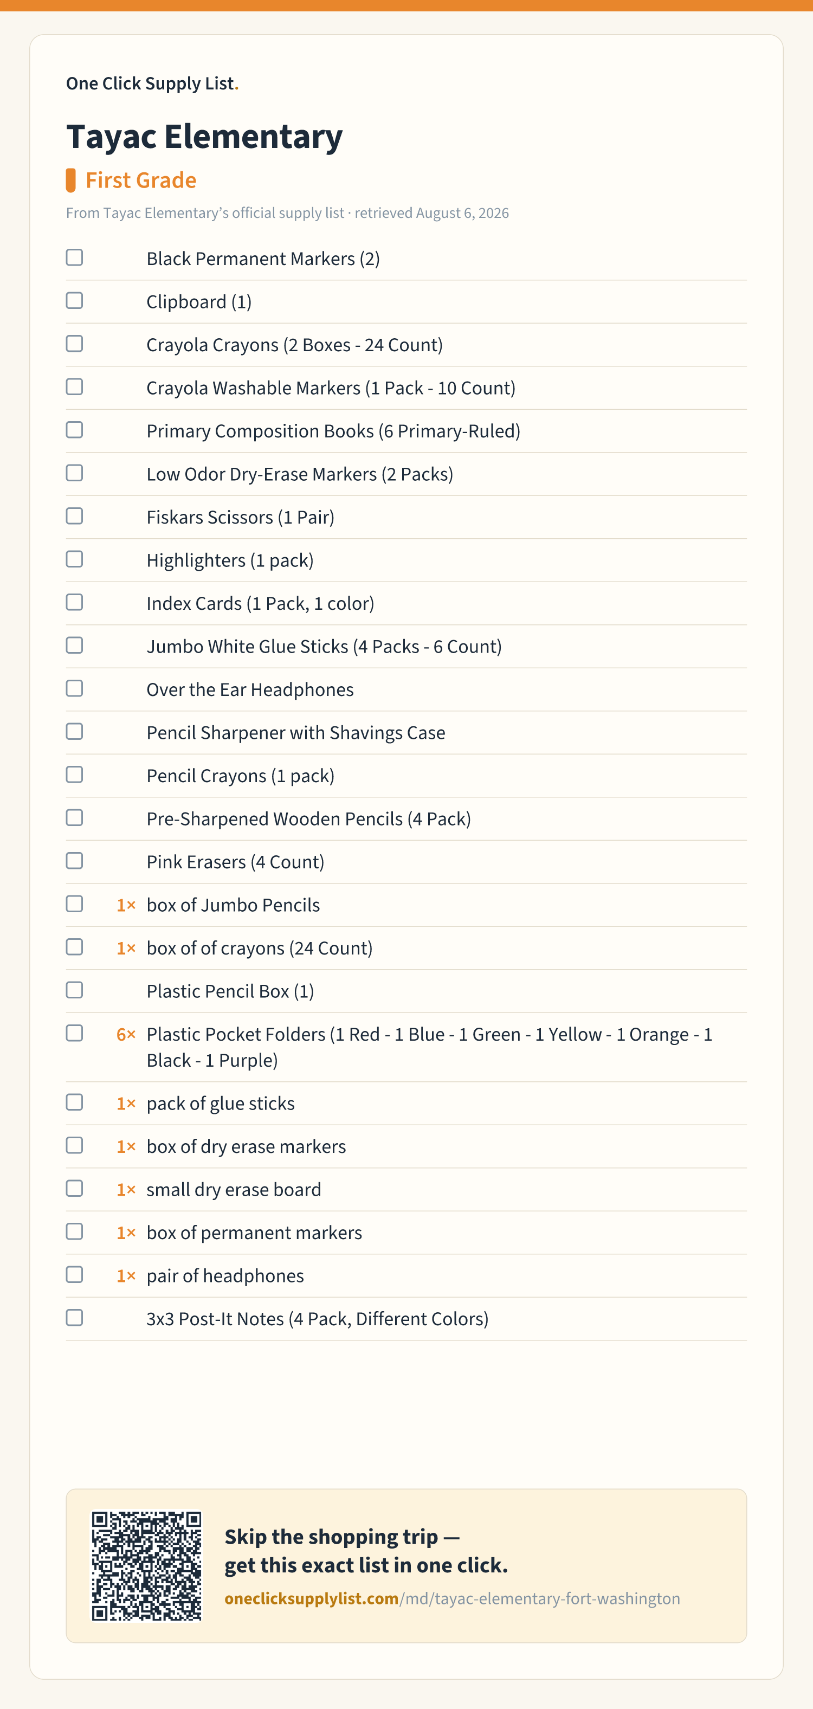
Task: Tick Low Odor Dry-Erase Markers checkbox
Action: coord(74,473)
